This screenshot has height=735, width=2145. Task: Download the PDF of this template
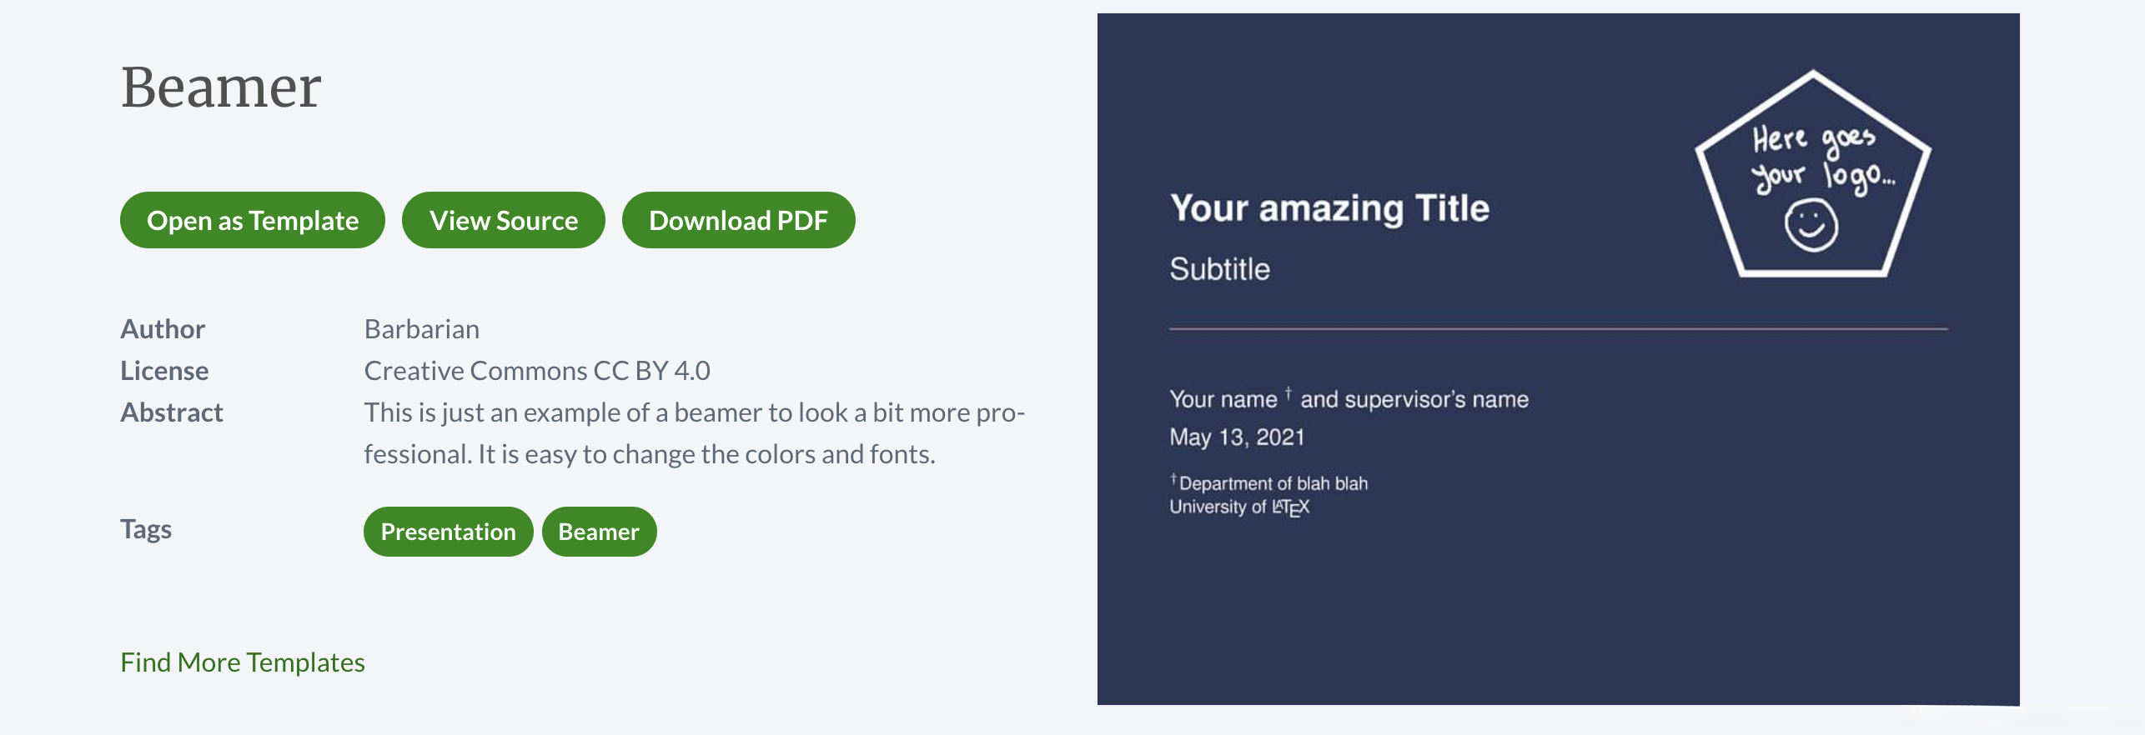[737, 220]
